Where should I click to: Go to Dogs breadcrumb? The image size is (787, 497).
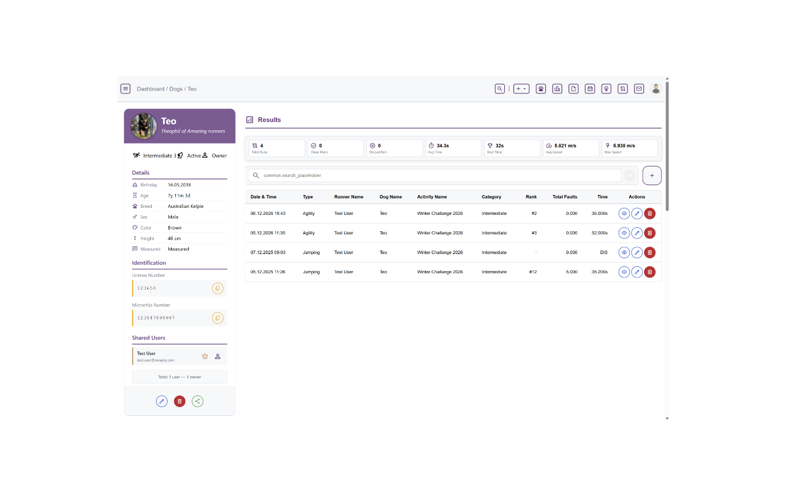[x=176, y=89]
